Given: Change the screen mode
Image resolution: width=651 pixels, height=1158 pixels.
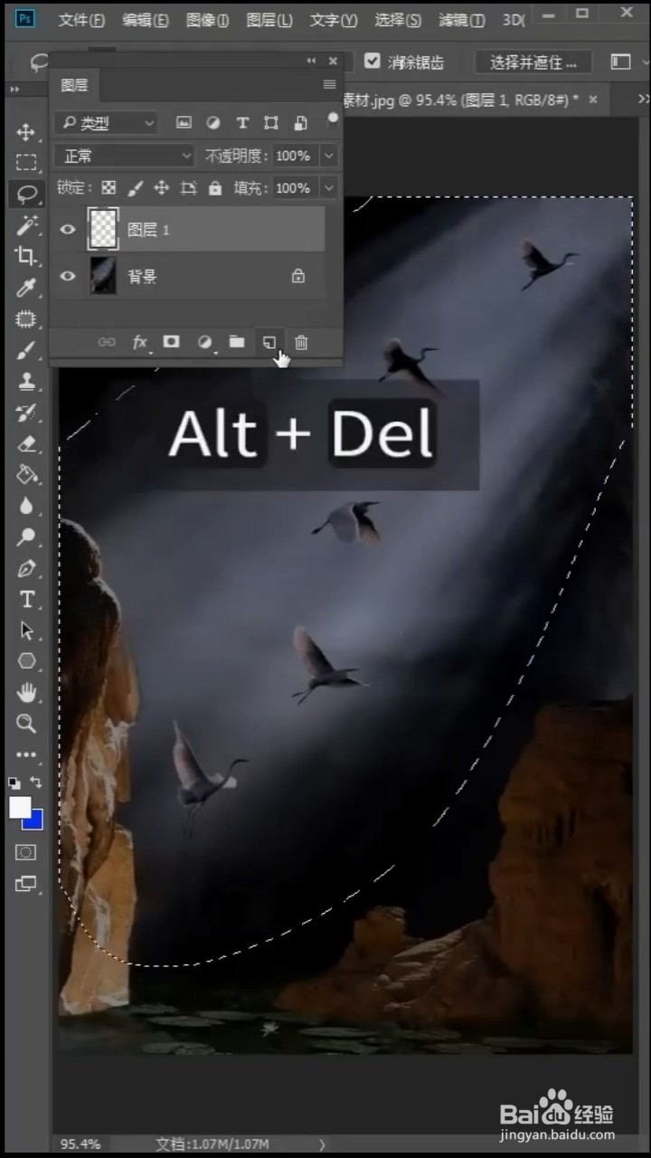Looking at the screenshot, I should pos(26,884).
